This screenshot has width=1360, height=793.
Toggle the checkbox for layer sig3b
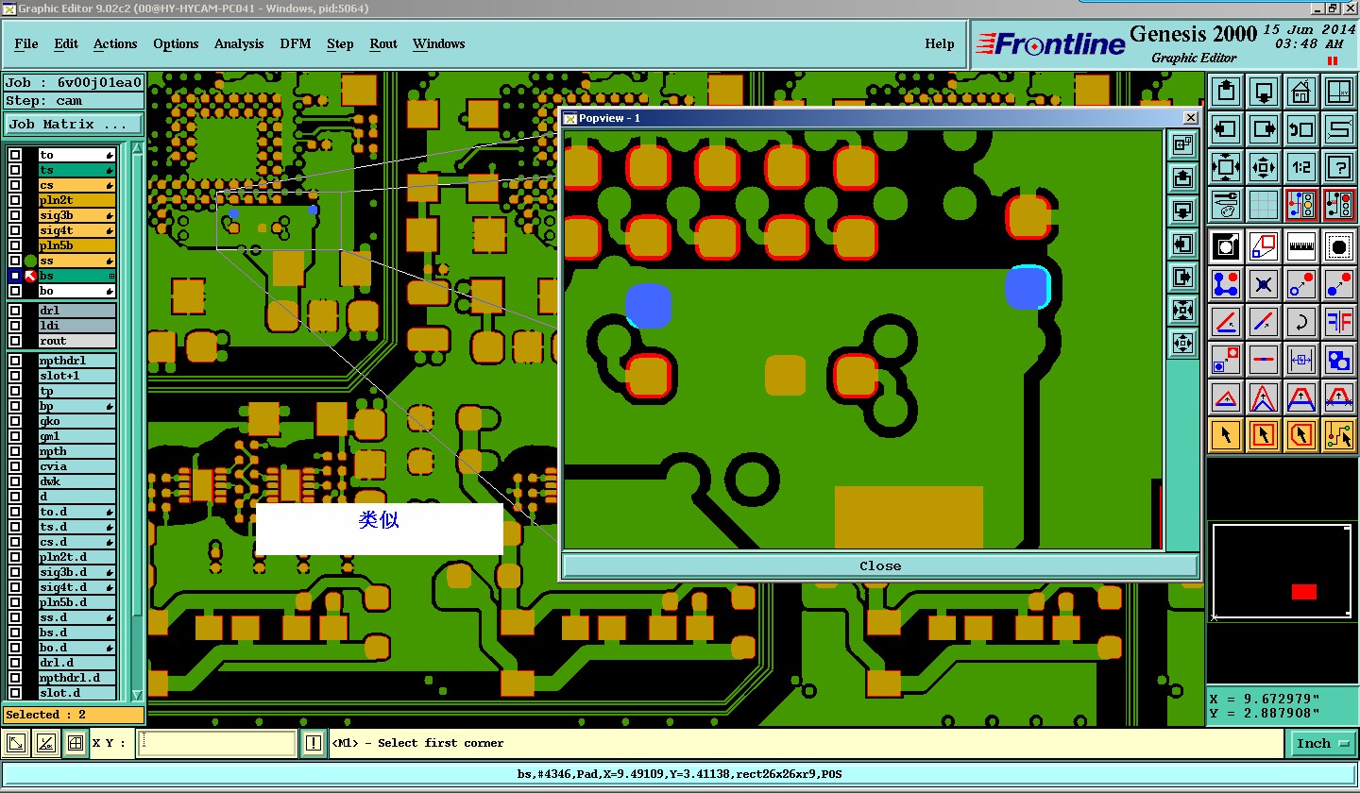[x=15, y=215]
